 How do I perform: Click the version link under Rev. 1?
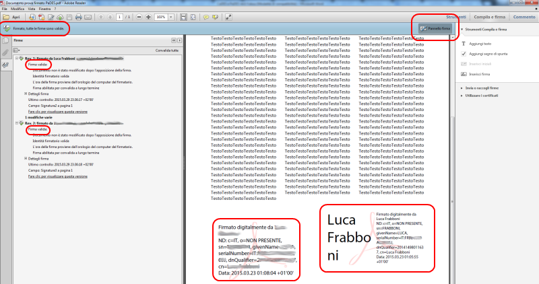coord(58,112)
